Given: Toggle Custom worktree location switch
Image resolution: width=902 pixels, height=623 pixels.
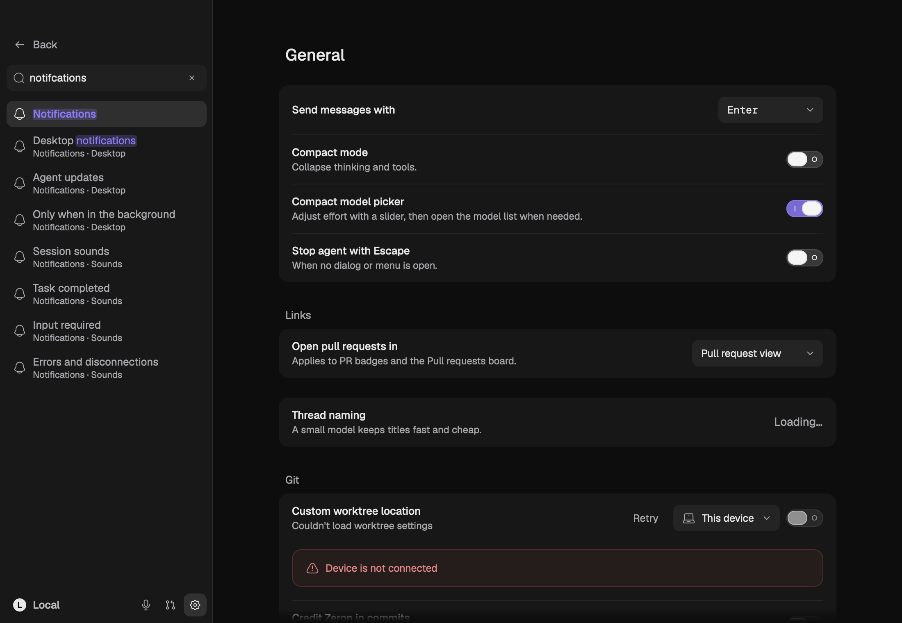Looking at the screenshot, I should tap(804, 518).
